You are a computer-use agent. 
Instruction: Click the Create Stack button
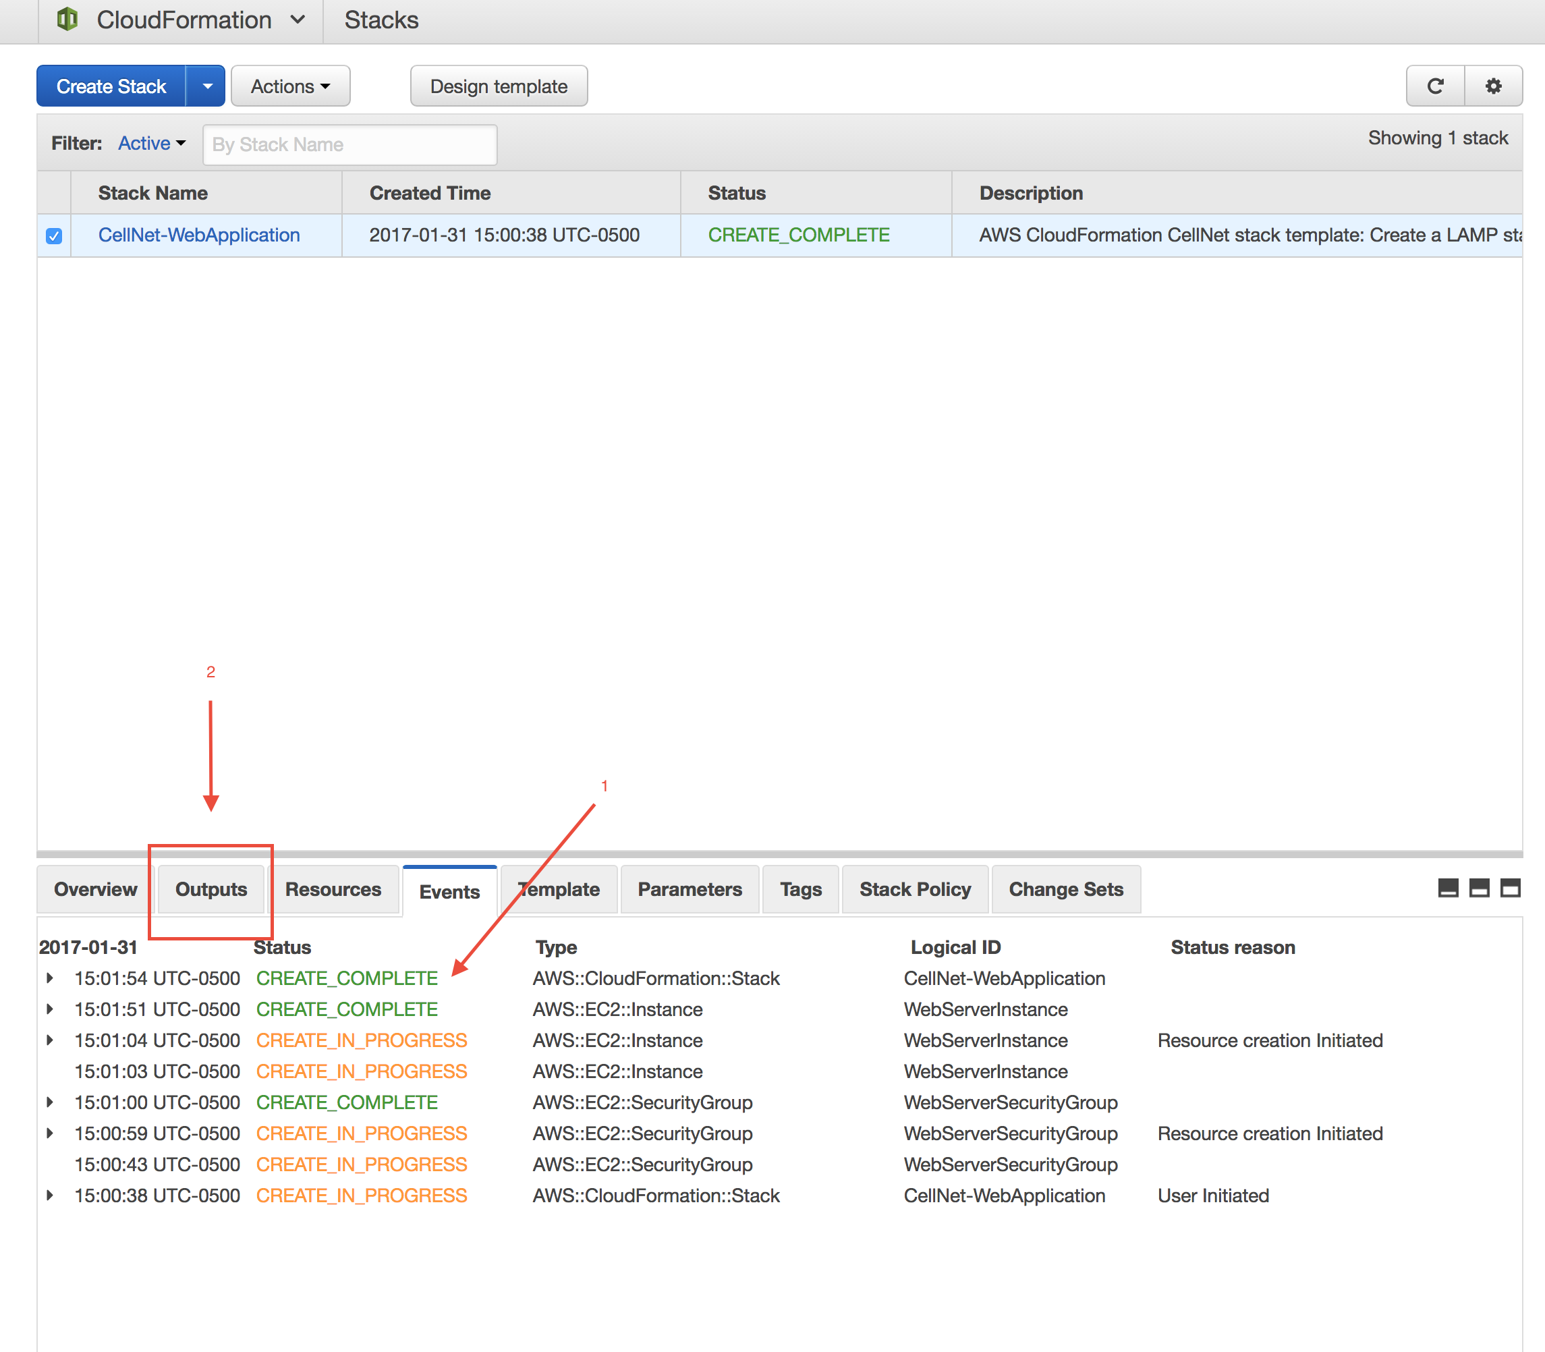[x=112, y=87]
